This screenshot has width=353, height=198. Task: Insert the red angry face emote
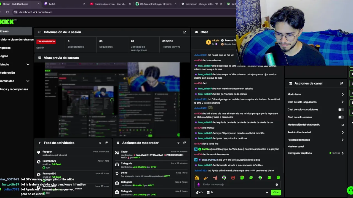[x=233, y=178]
